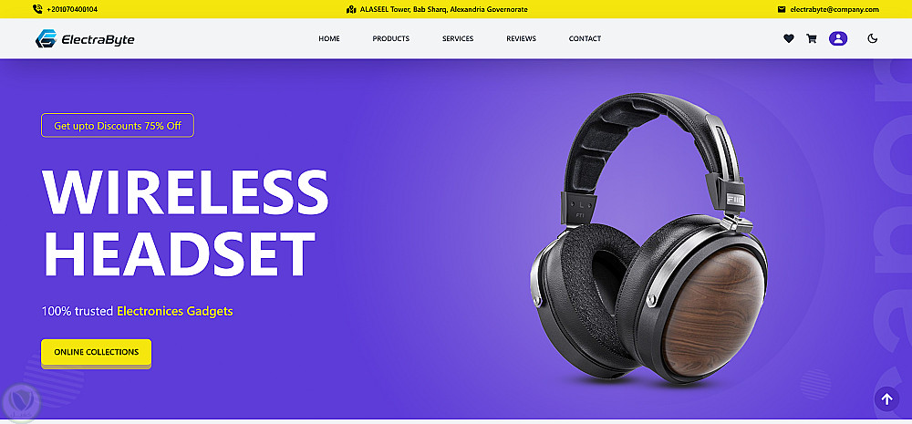Viewport: 912px width, 424px height.
Task: Click the electrabyte@company.com email link
Action: tap(834, 9)
